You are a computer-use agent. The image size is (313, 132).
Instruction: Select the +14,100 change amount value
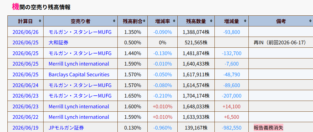tap(231, 106)
